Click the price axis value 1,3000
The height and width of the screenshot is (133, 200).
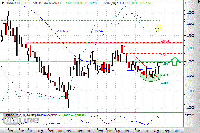190,91
